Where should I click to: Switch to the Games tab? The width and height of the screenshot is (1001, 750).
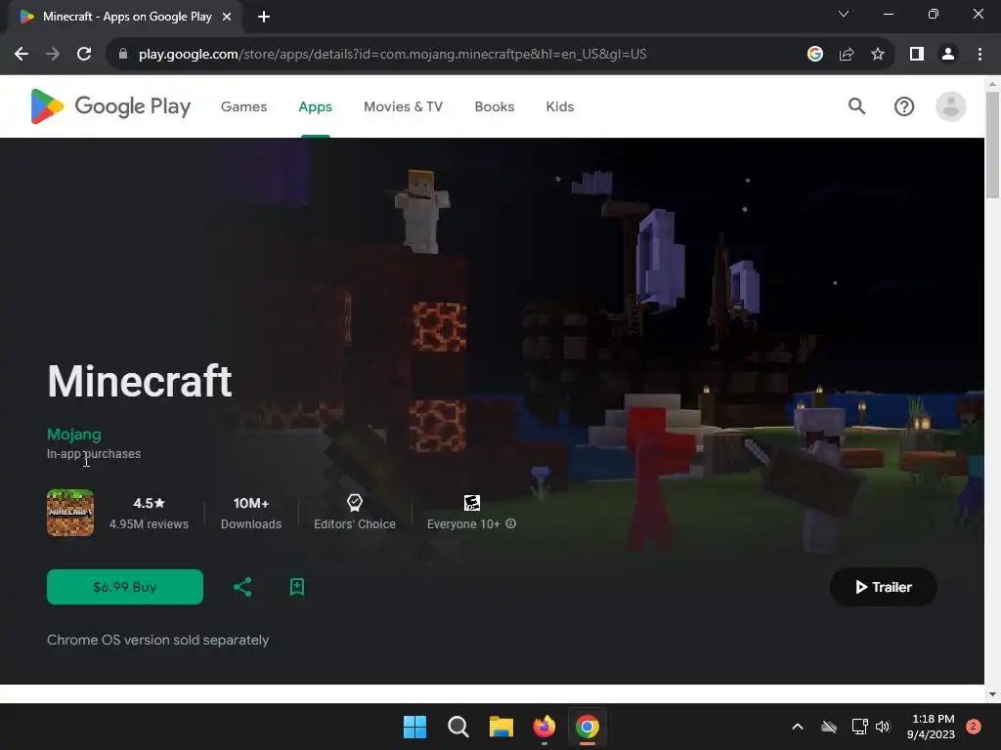coord(243,106)
